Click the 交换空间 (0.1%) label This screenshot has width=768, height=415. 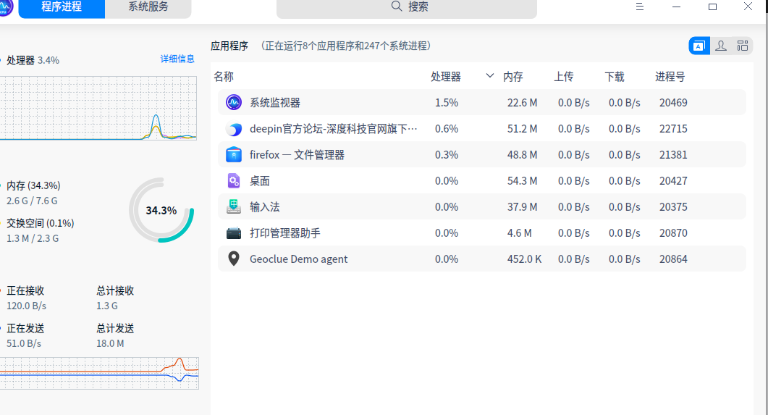[40, 223]
